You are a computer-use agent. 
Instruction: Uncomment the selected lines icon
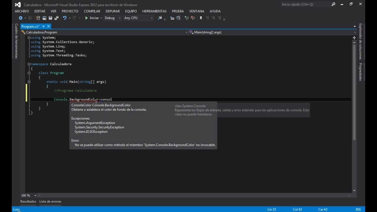click(x=193, y=18)
